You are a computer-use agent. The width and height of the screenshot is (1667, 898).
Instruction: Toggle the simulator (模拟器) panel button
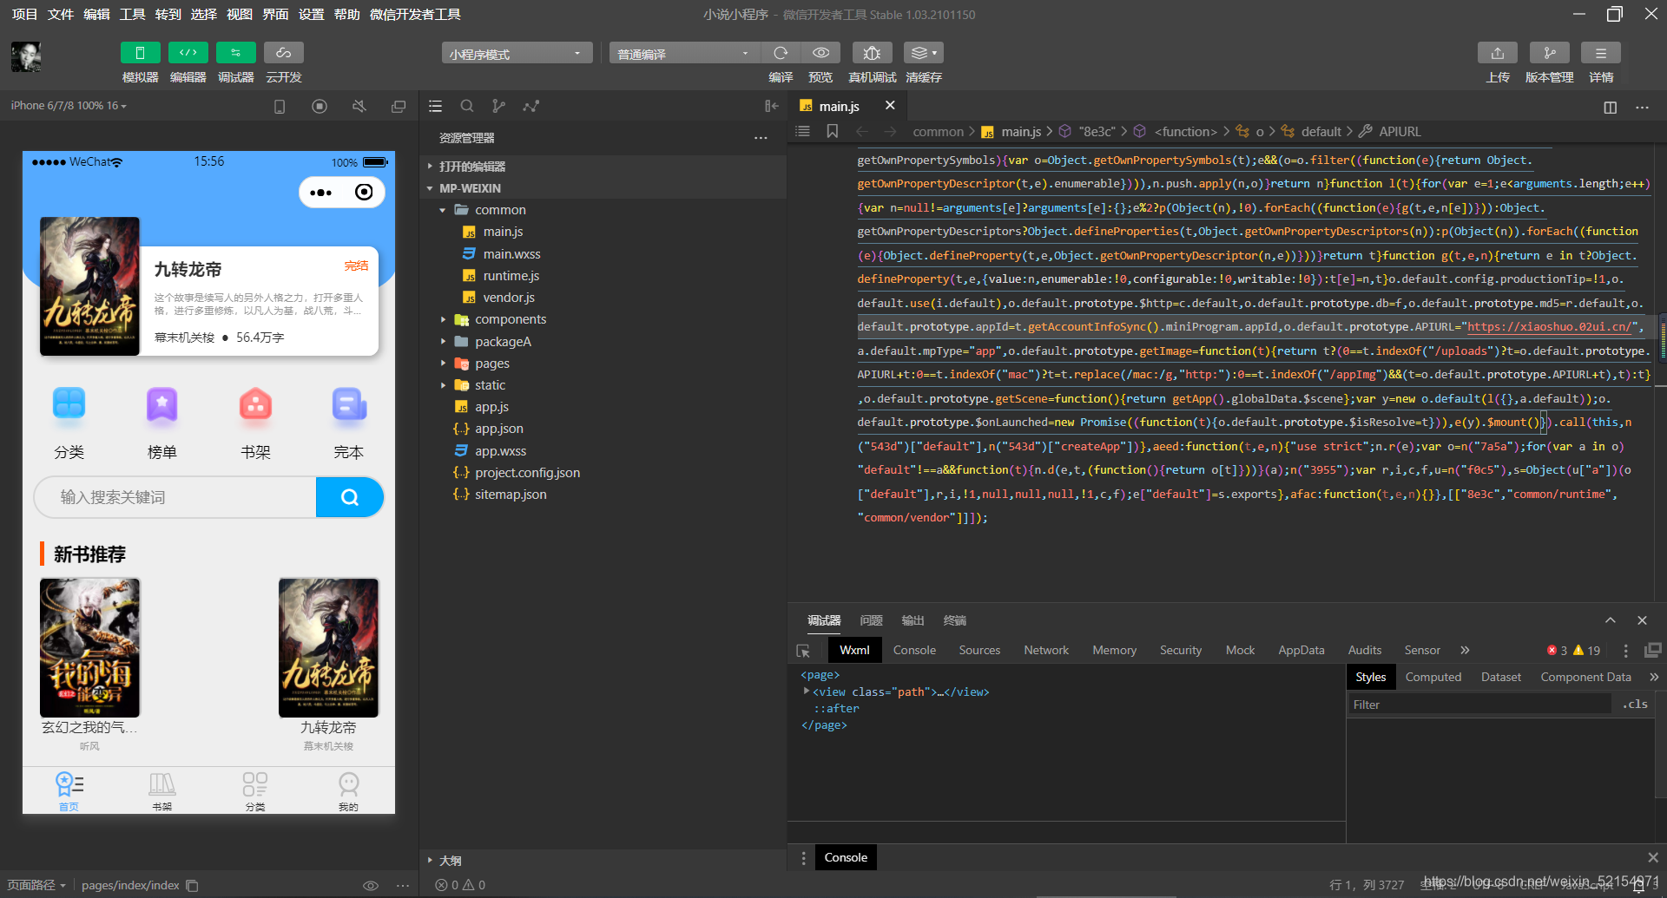pos(140,53)
